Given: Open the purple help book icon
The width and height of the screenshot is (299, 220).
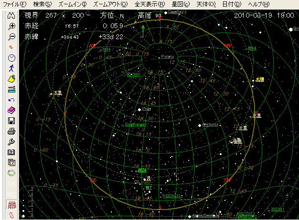Looking at the screenshot, I should click(x=11, y=110).
